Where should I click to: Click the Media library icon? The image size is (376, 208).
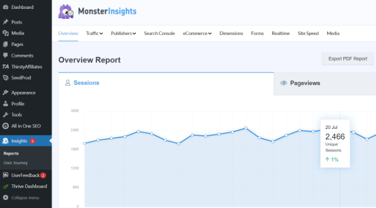tap(6, 33)
